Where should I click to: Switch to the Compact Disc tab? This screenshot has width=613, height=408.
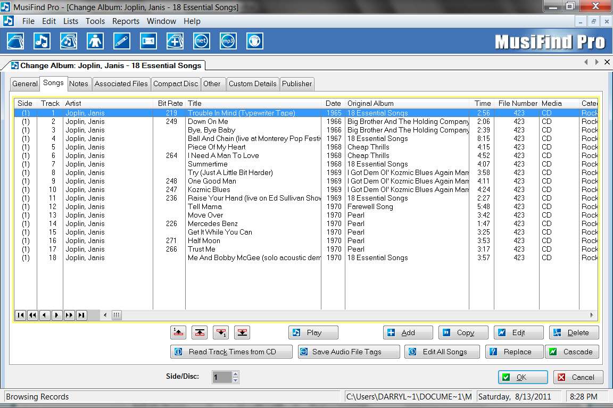pos(176,84)
